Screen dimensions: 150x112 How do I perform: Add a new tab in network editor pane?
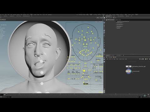click(123, 55)
